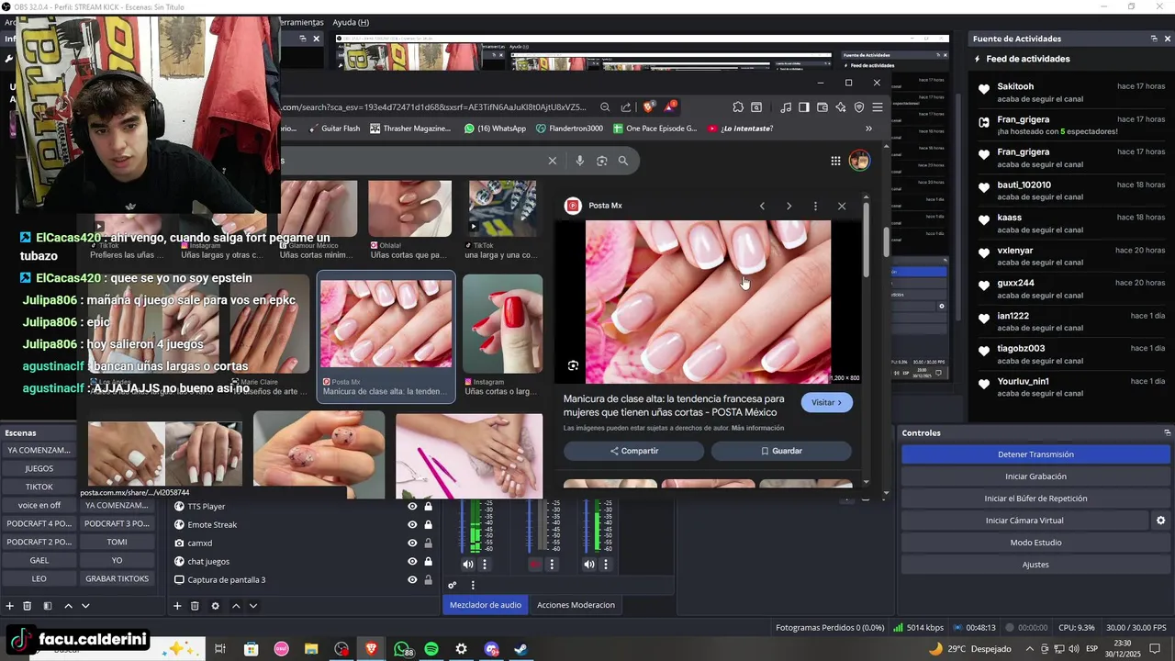Open Google apps grid icon
This screenshot has width=1175, height=661.
click(835, 161)
